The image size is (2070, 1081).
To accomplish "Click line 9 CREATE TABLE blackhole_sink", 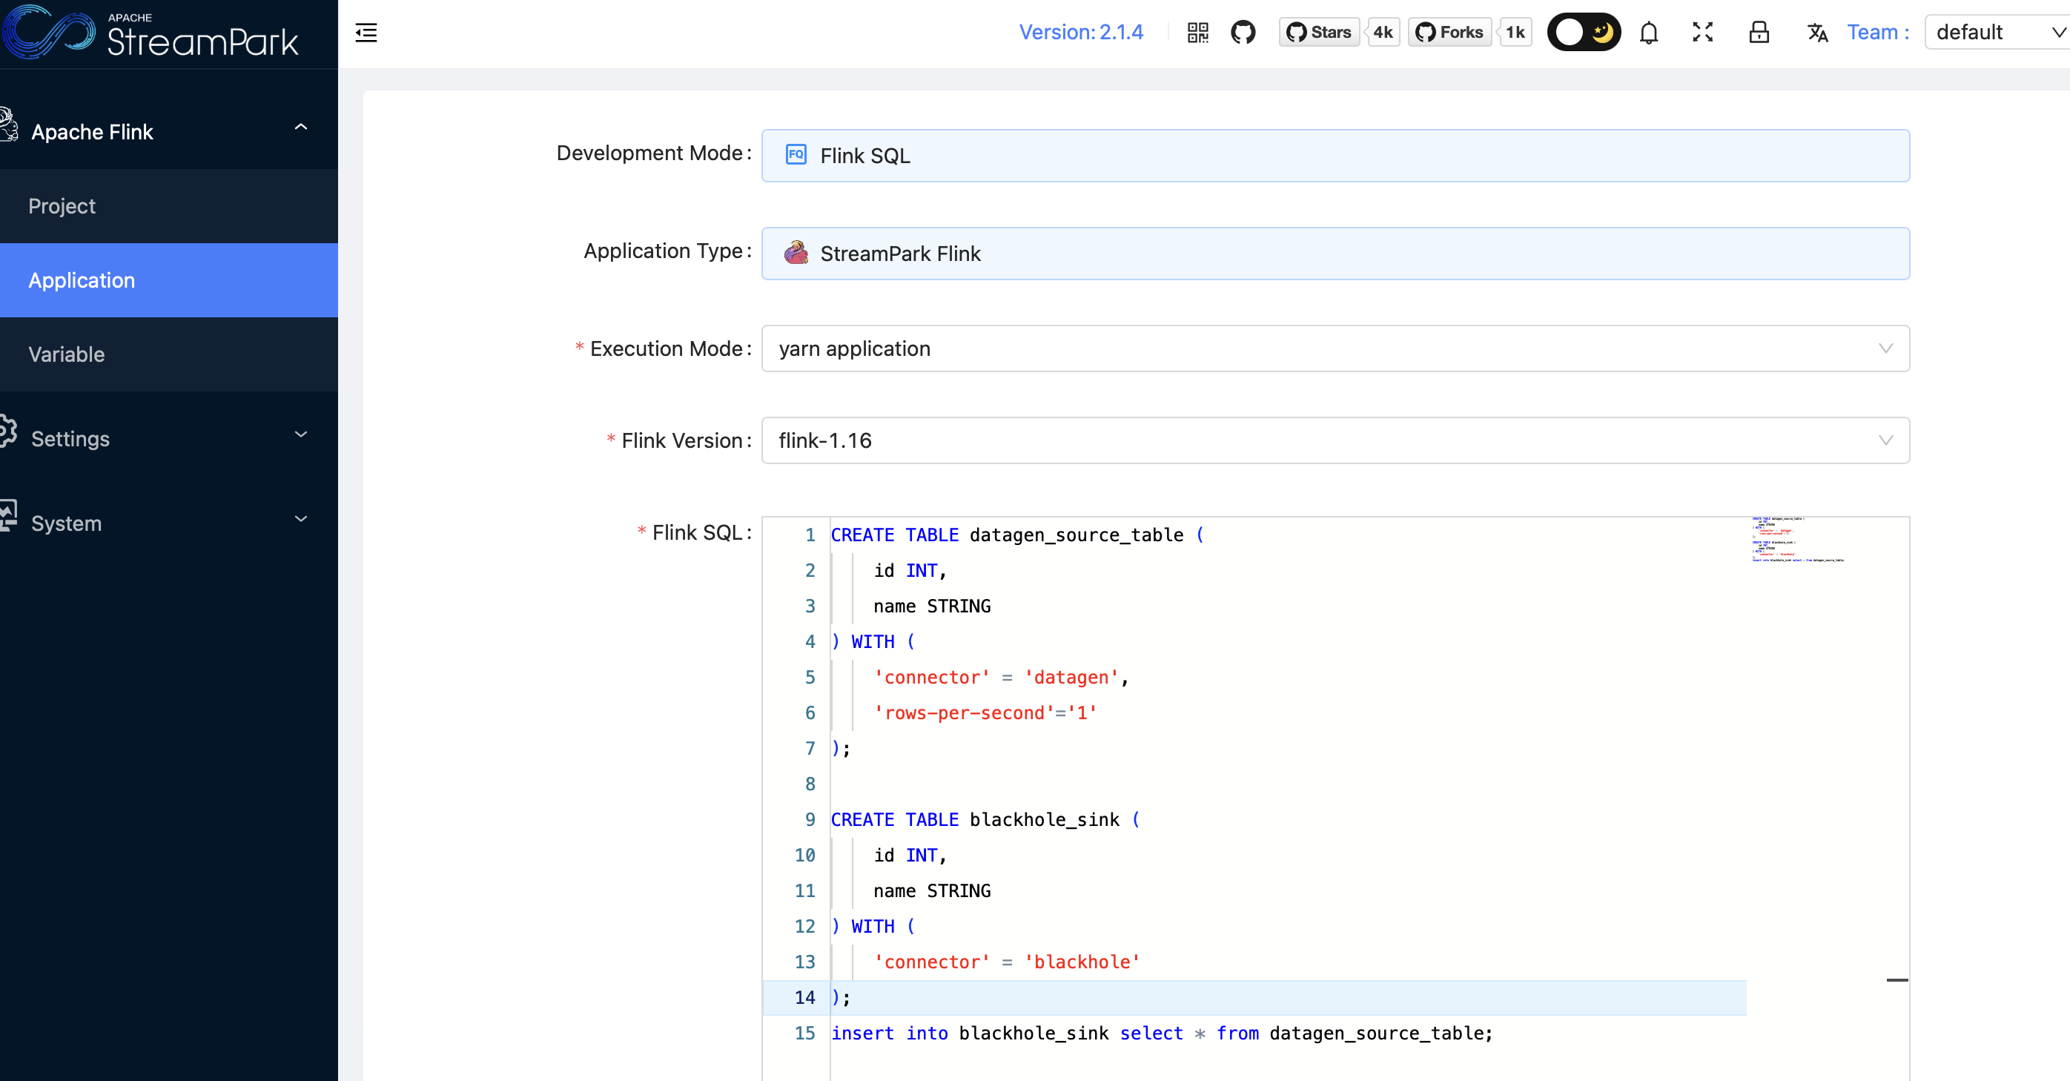I will click(x=985, y=820).
